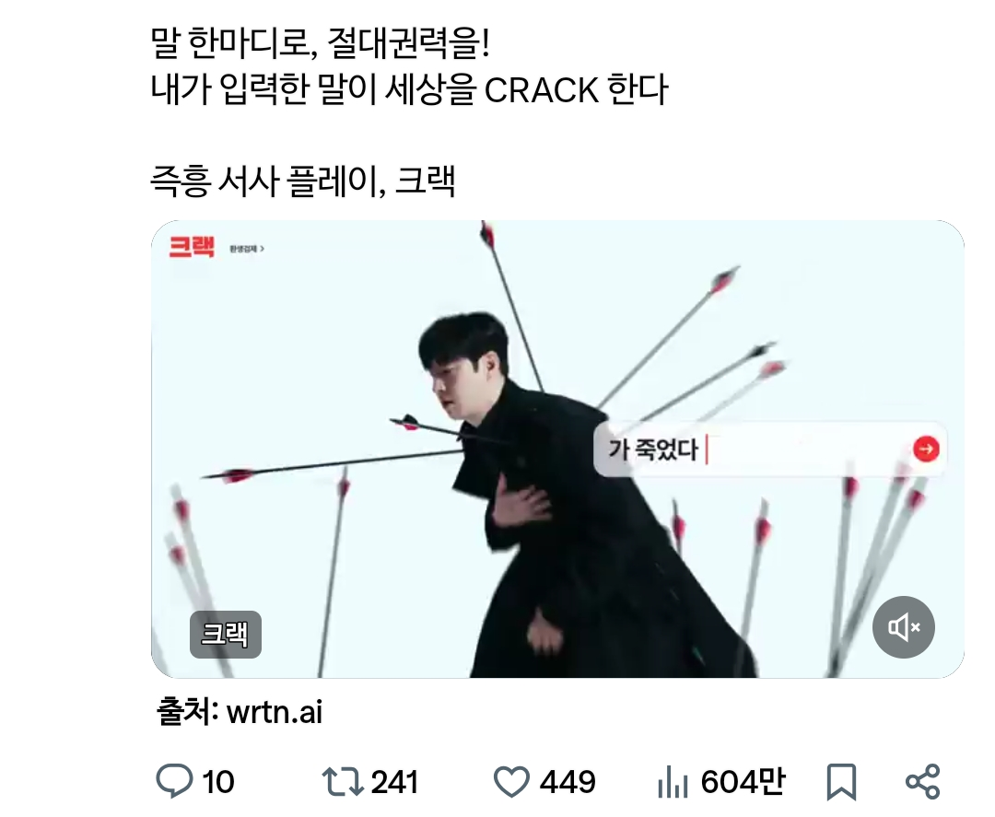Like the post with the heart icon
Image resolution: width=995 pixels, height=817 pixels.
511,781
